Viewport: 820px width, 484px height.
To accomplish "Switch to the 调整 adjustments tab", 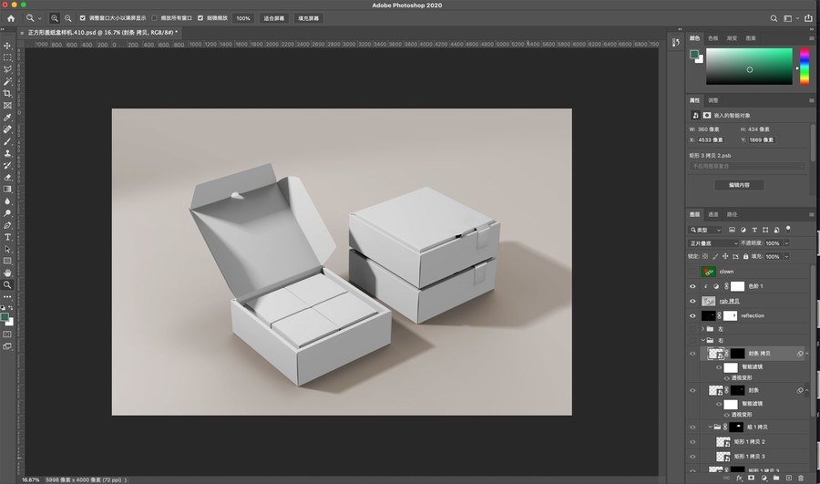I will coord(712,100).
